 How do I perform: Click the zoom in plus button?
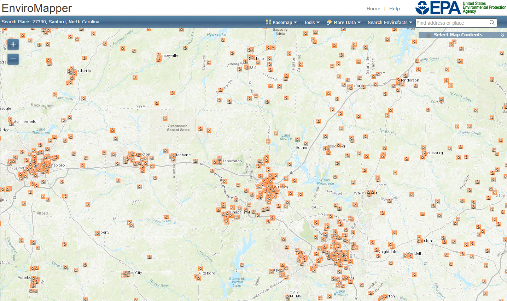13,44
